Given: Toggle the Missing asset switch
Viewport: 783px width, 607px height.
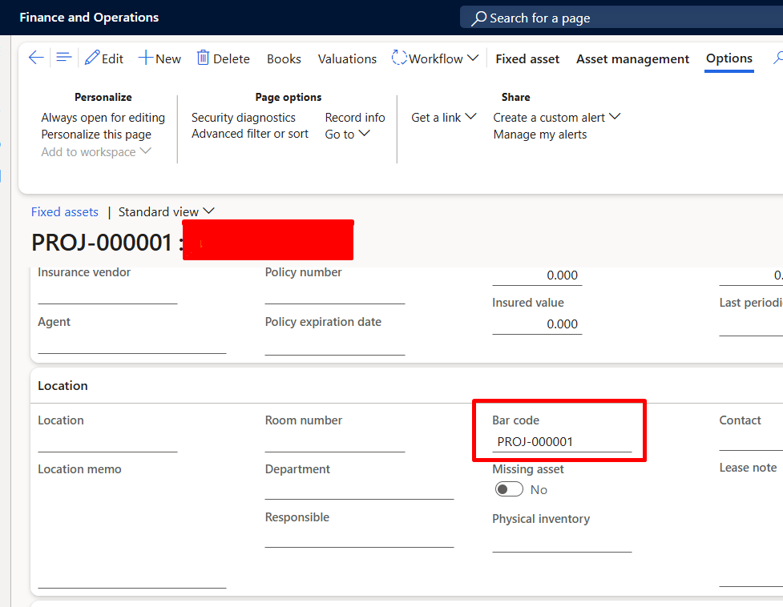Looking at the screenshot, I should pos(509,489).
